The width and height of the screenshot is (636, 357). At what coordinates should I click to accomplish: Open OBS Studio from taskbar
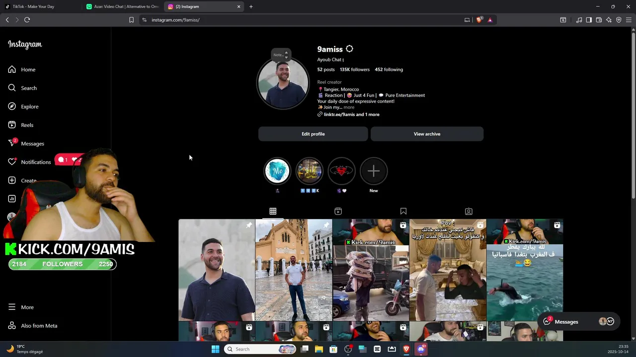click(x=348, y=349)
